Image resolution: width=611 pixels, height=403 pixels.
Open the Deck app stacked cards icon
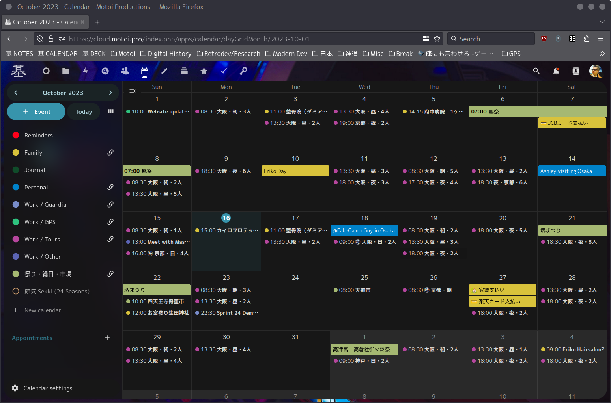pyautogui.click(x=184, y=71)
